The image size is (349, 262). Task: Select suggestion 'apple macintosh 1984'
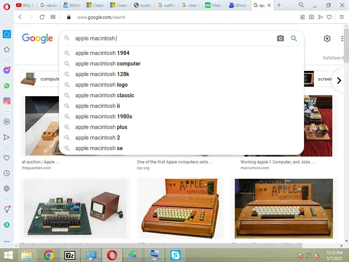tap(181, 53)
